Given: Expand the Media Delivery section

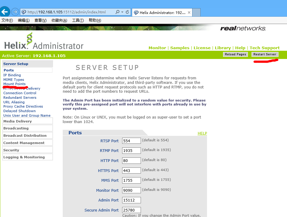Looking at the screenshot, I should click(x=28, y=121).
